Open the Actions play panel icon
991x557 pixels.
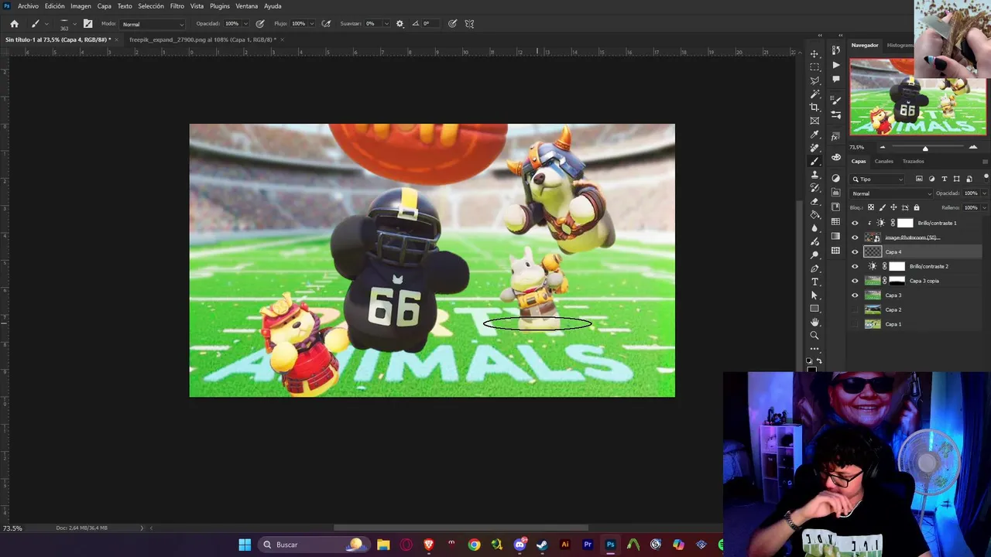coord(835,65)
